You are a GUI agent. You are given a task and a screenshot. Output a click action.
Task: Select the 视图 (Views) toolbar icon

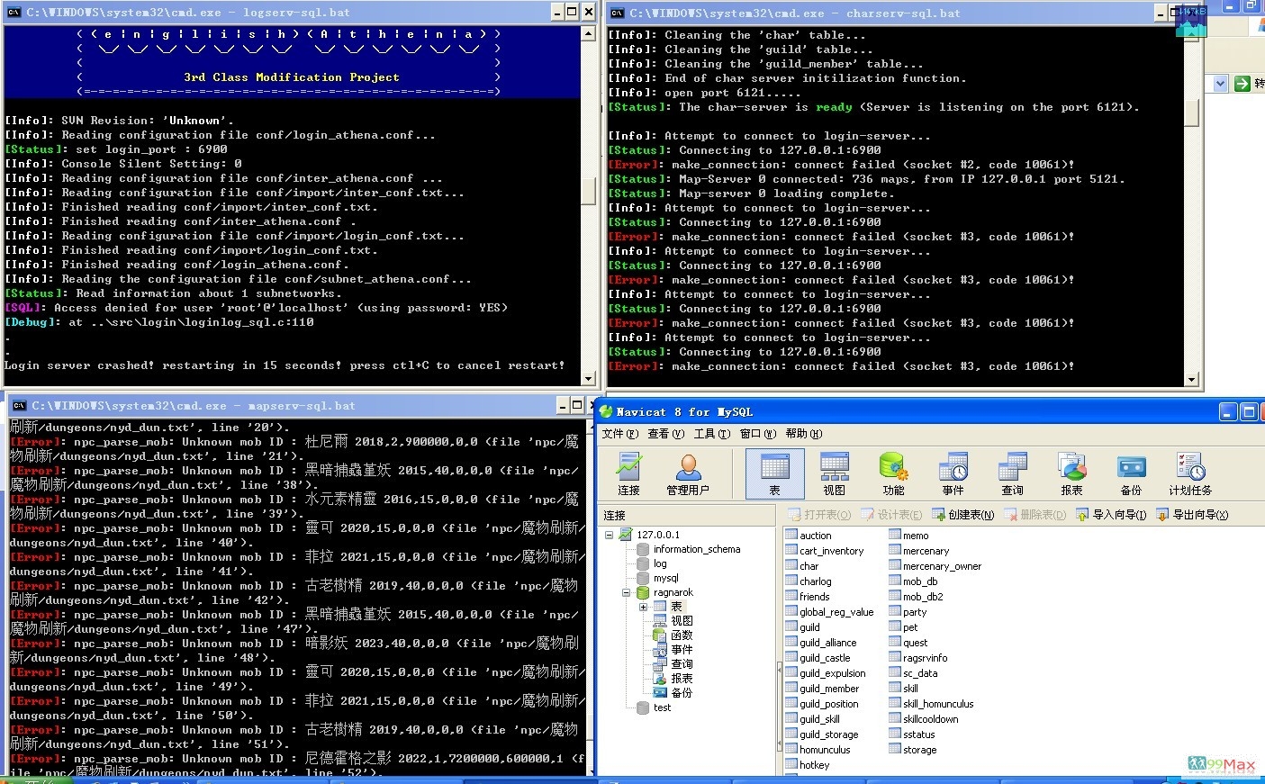(x=834, y=473)
